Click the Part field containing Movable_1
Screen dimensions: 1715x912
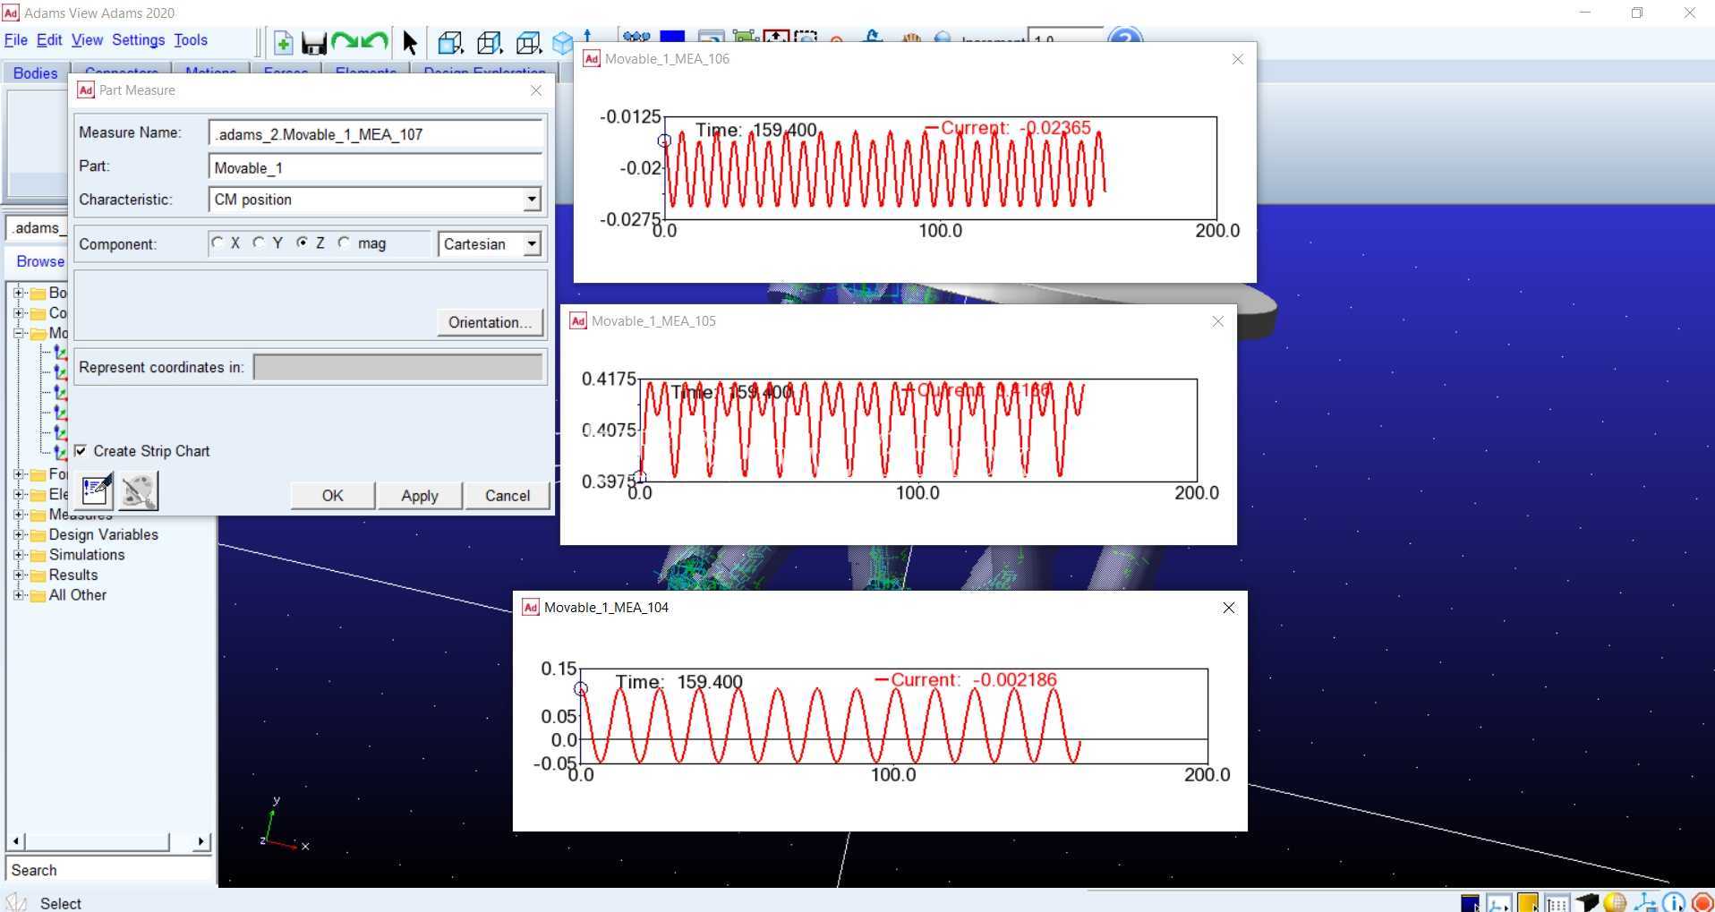pyautogui.click(x=376, y=167)
